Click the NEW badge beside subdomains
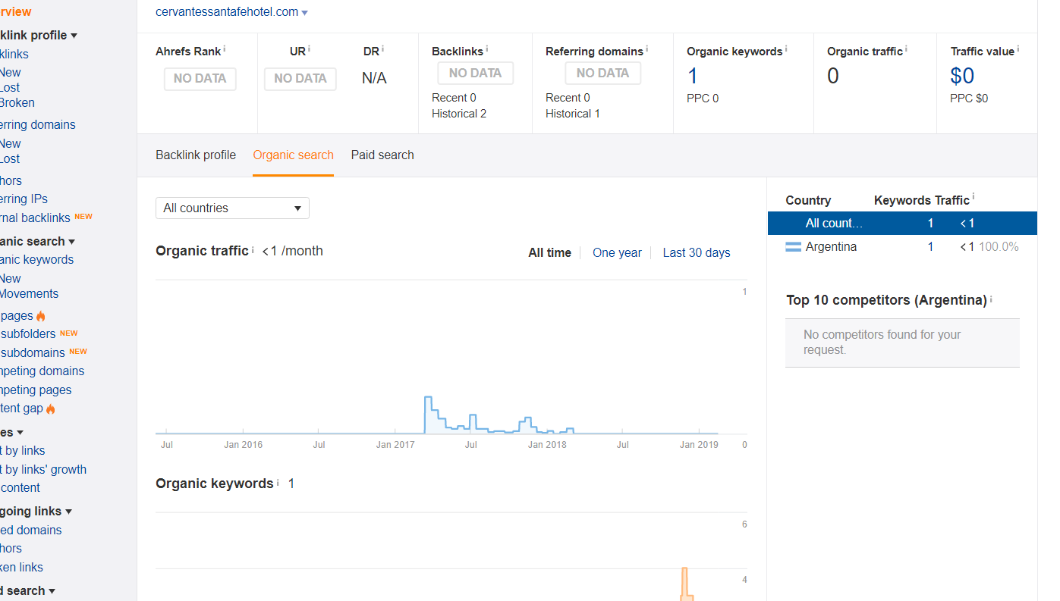The height and width of the screenshot is (601, 1060). (x=78, y=351)
